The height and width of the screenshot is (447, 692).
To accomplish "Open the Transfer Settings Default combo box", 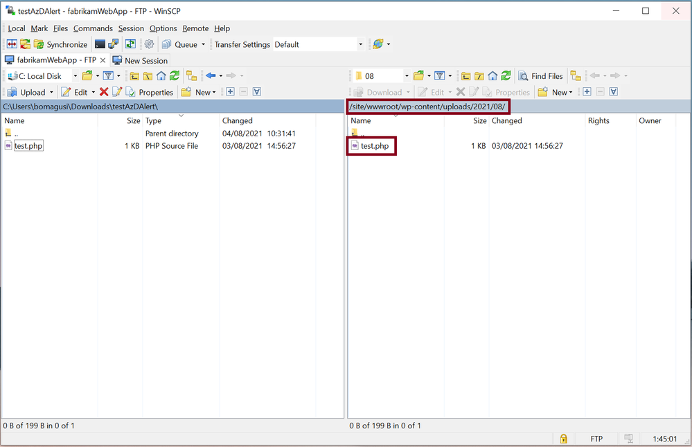I will coord(319,44).
